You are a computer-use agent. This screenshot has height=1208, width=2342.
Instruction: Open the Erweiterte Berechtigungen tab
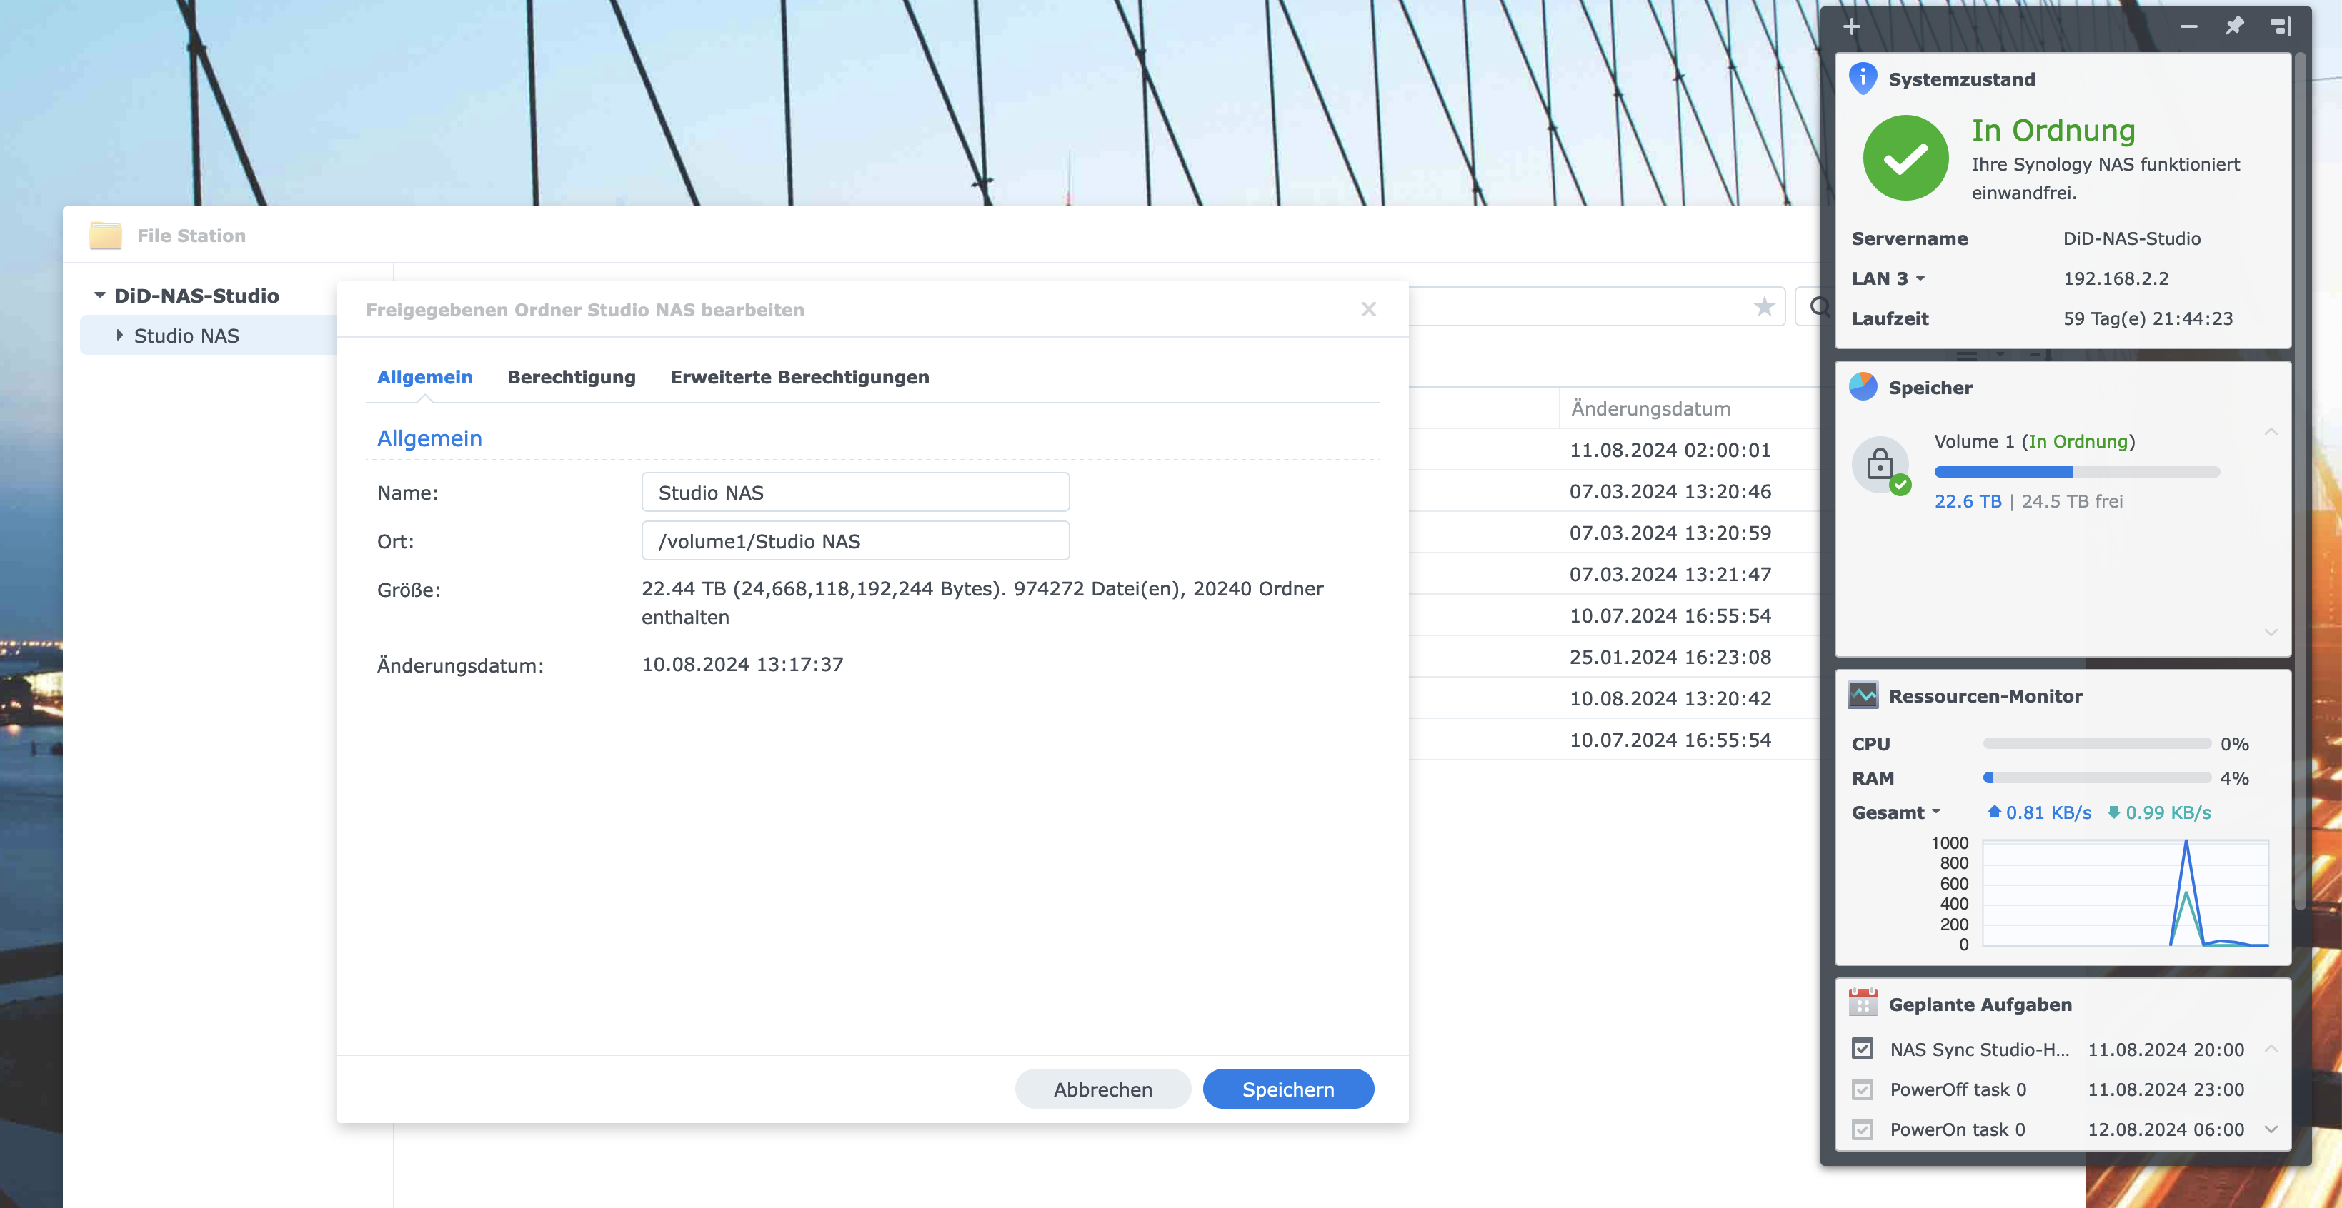pos(799,377)
